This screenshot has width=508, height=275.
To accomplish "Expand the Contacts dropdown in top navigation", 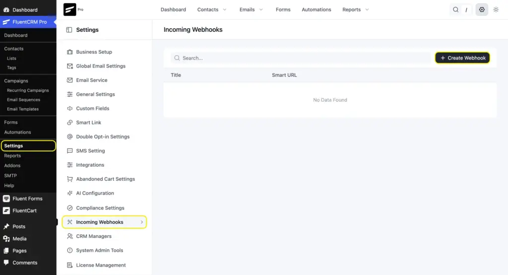I will click(225, 10).
